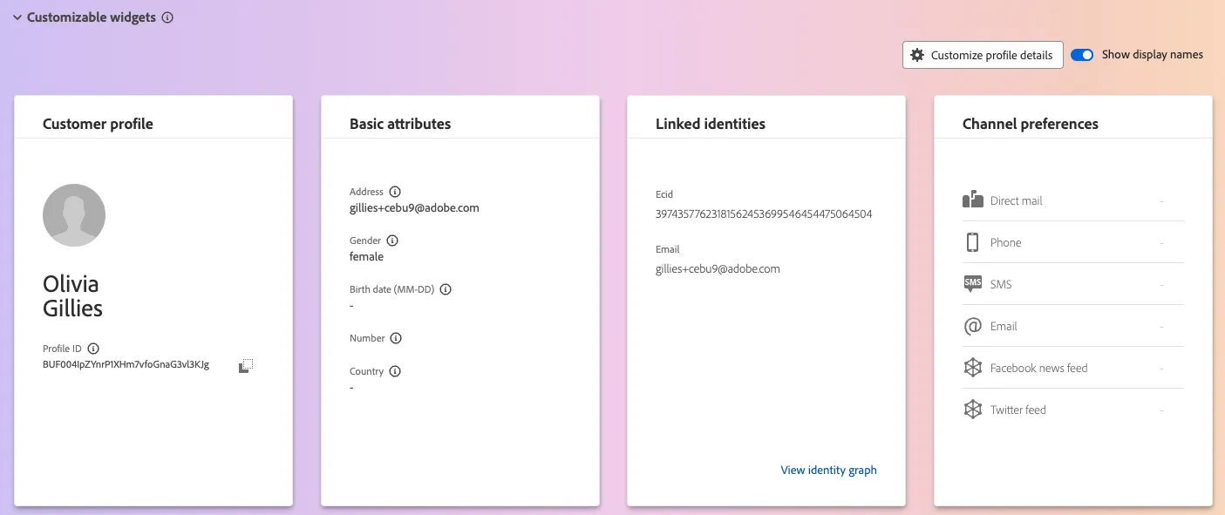The width and height of the screenshot is (1225, 515).
Task: Click the Facebook news feed label
Action: click(1039, 368)
